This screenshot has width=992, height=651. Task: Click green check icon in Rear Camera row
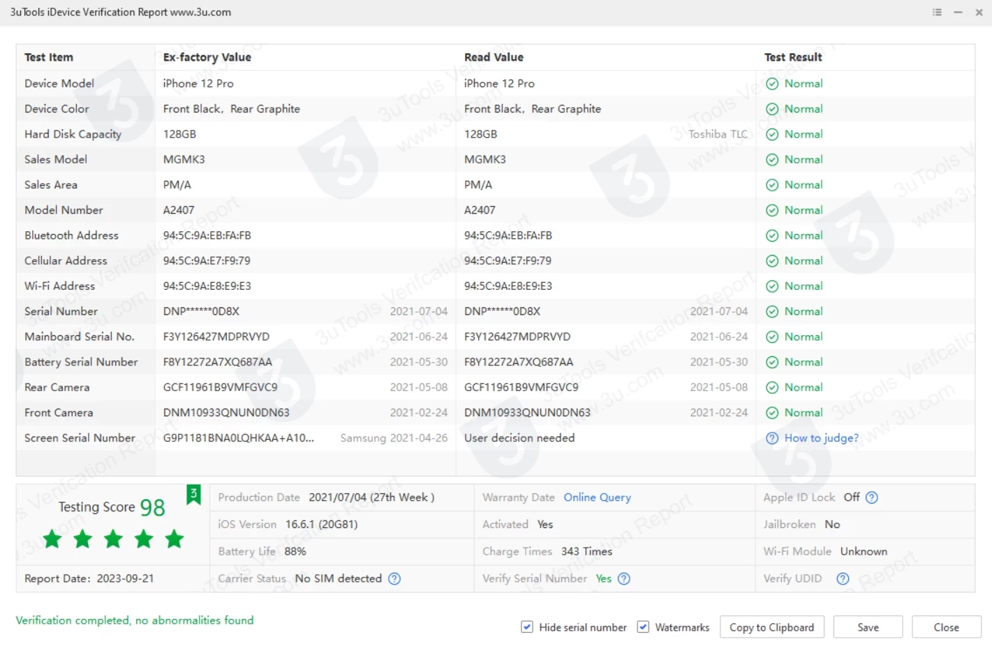pos(772,388)
